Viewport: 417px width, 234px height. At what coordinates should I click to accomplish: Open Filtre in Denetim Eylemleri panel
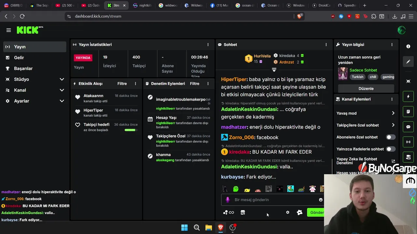click(194, 84)
